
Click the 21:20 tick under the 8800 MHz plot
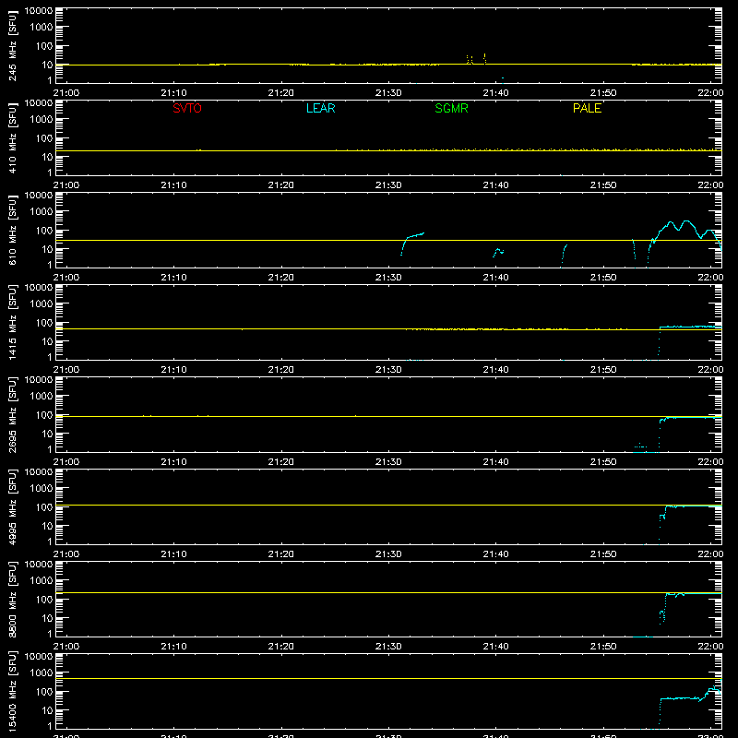pyautogui.click(x=281, y=647)
